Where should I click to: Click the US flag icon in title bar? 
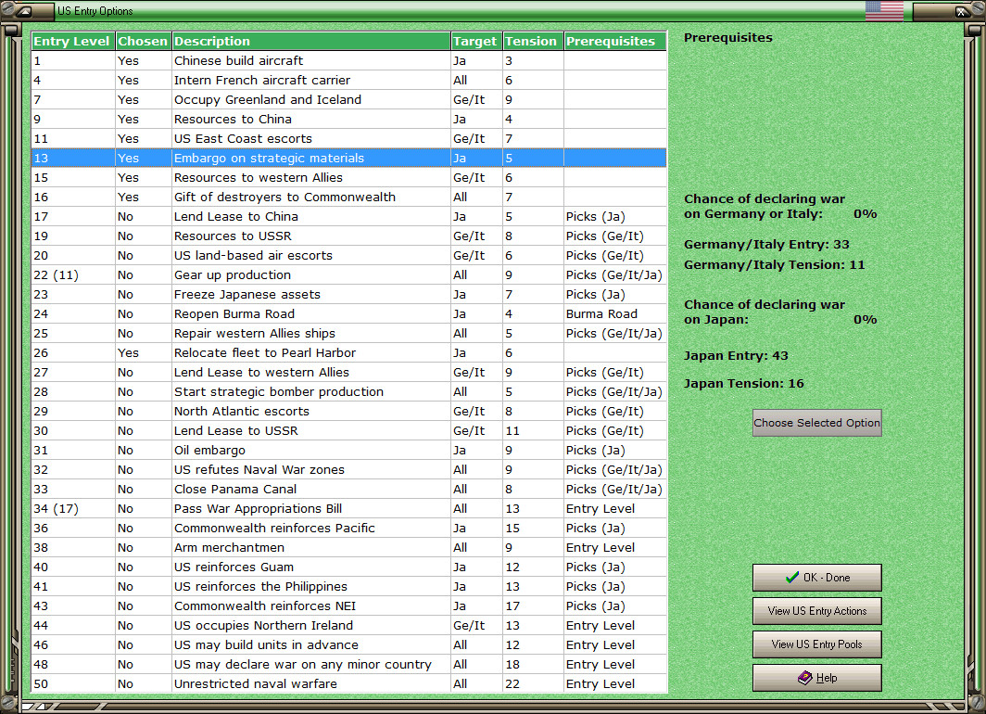pyautogui.click(x=883, y=11)
